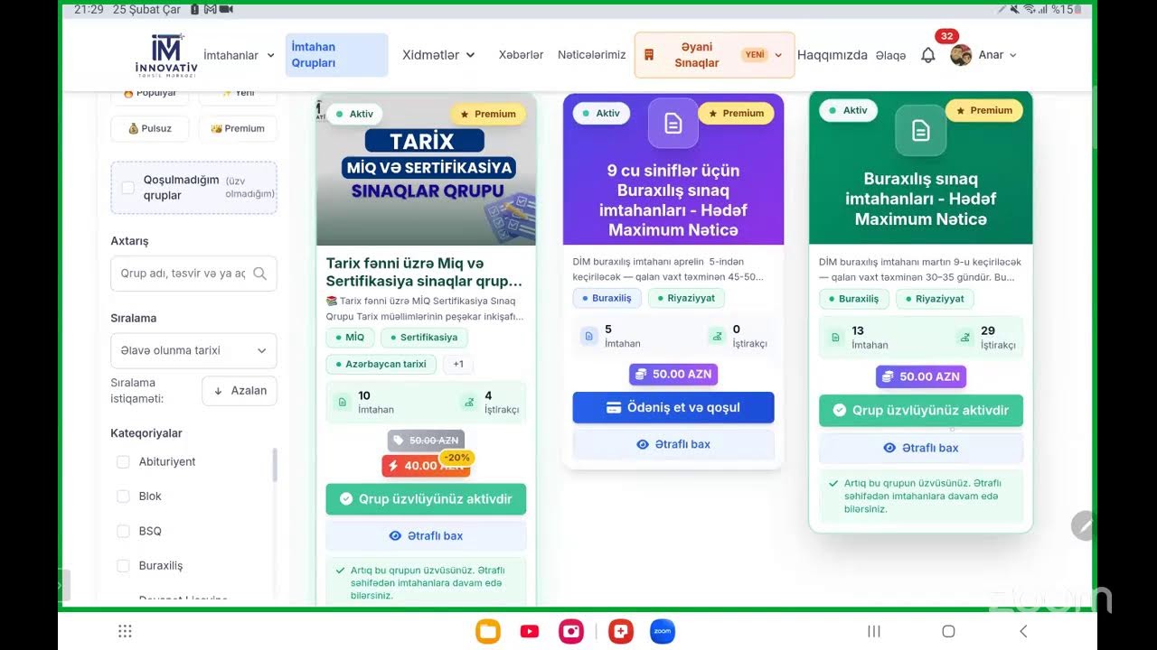
Task: Filter by Premium groups
Action: pos(238,128)
